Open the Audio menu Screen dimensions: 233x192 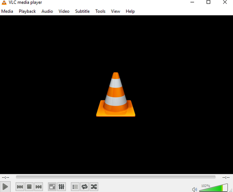tap(47, 11)
